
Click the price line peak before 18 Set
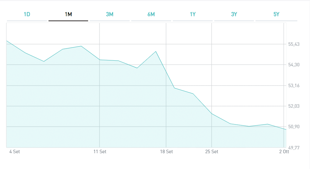click(x=156, y=51)
